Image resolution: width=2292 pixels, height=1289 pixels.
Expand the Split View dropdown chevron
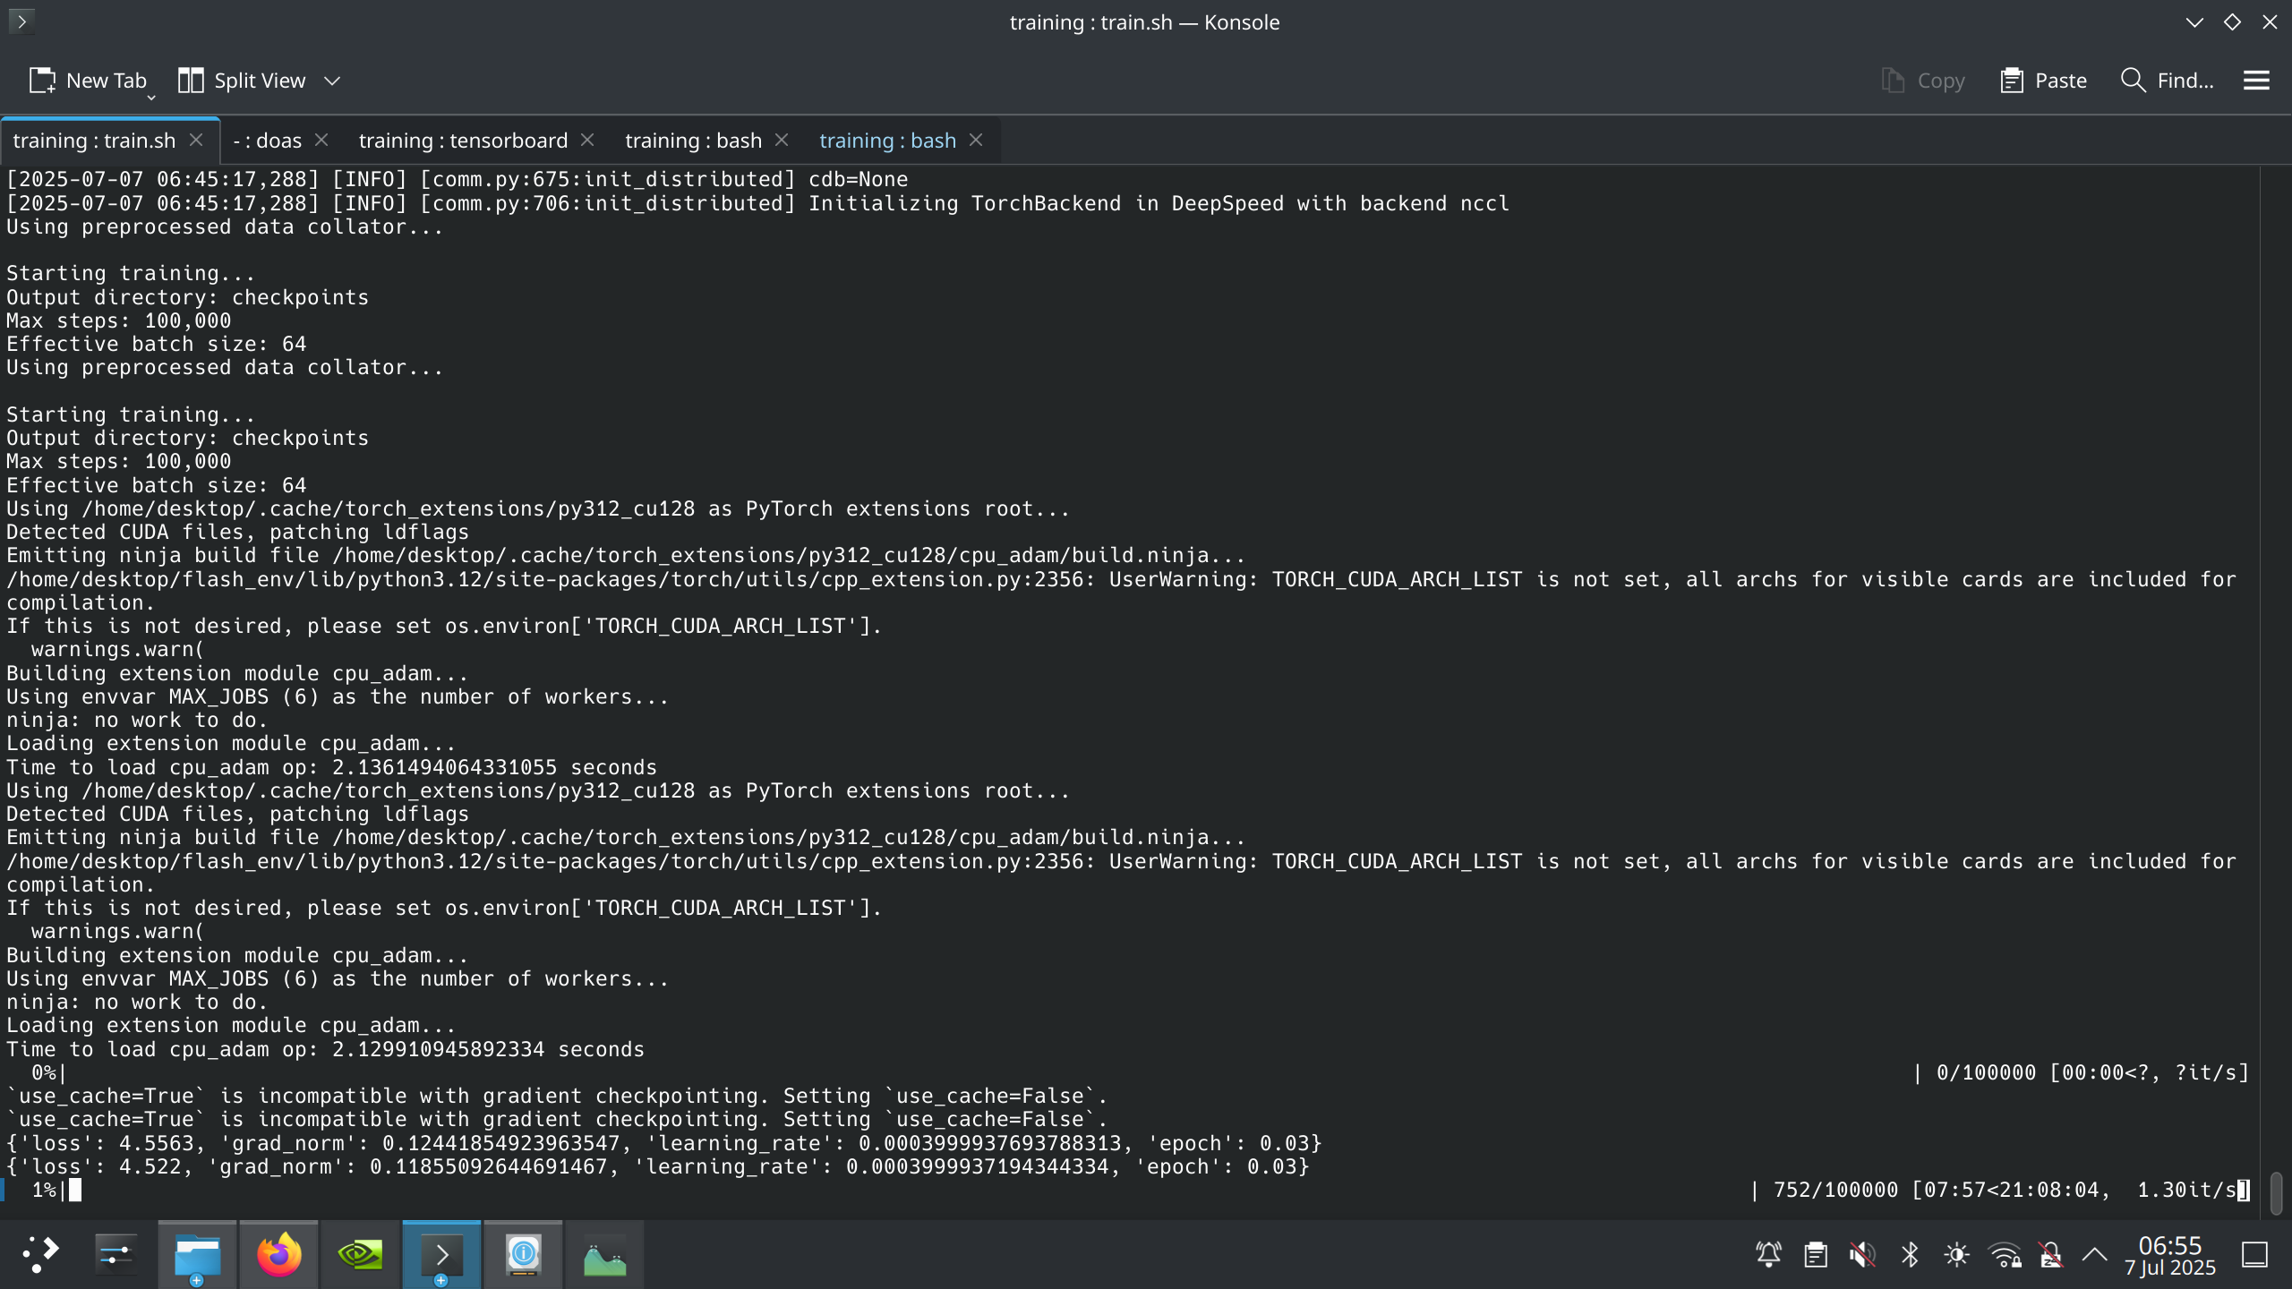point(332,81)
